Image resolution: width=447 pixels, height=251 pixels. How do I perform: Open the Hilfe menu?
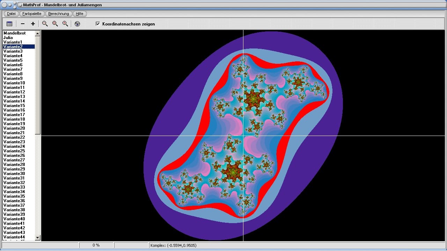click(80, 14)
